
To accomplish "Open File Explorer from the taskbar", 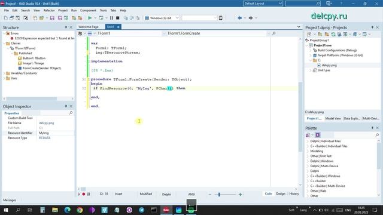I will coord(55,210).
